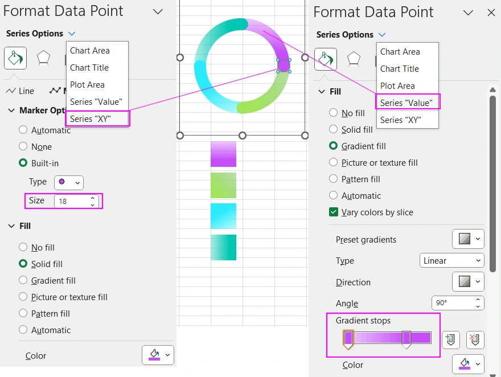Select Series "XY" from the element list

[x=92, y=119]
